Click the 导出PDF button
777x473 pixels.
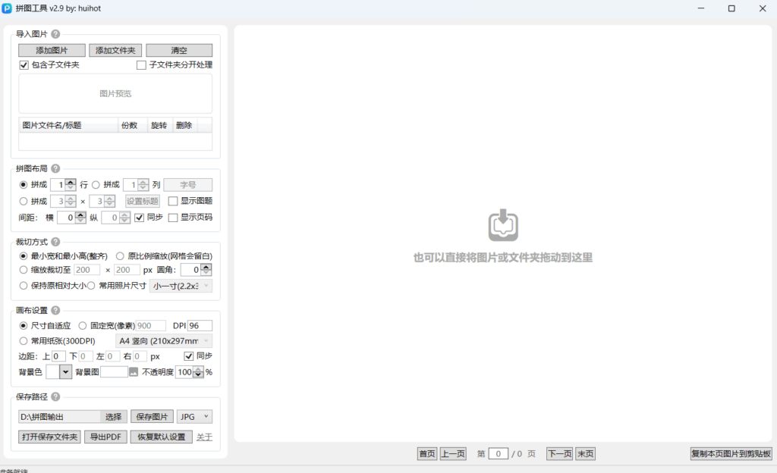click(106, 437)
